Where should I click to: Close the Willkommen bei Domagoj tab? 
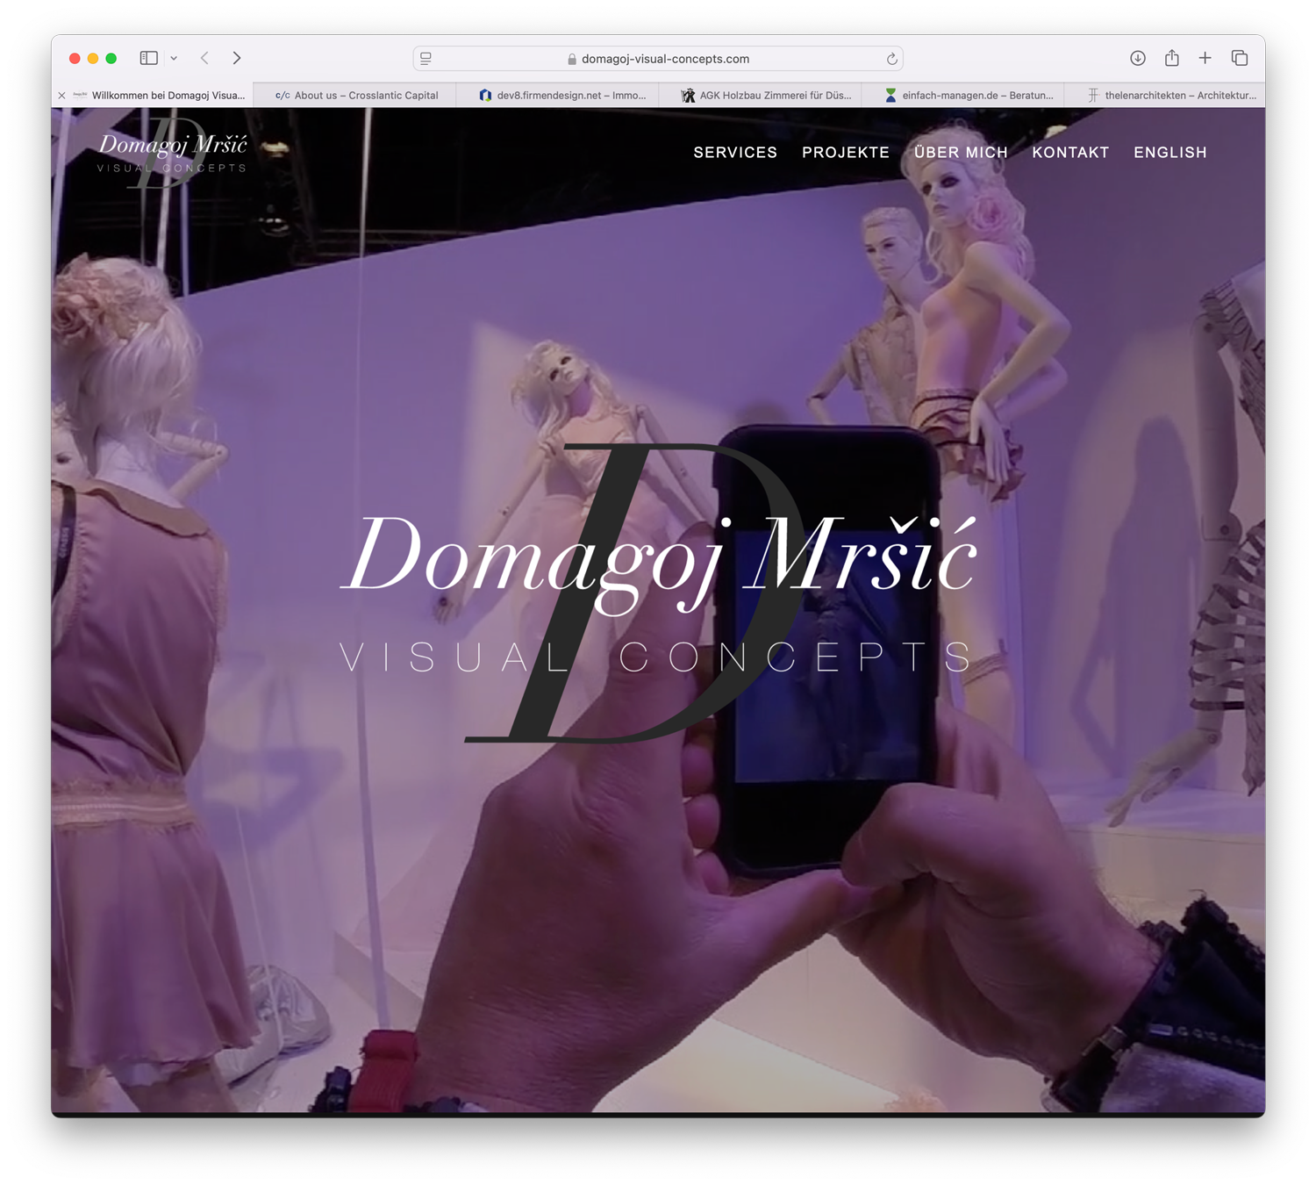coord(61,96)
